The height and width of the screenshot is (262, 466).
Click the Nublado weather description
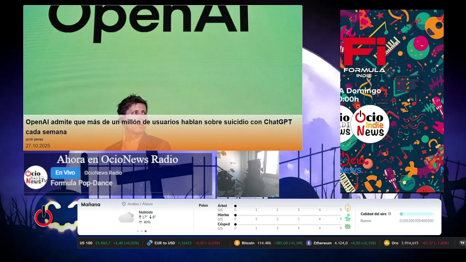click(146, 212)
